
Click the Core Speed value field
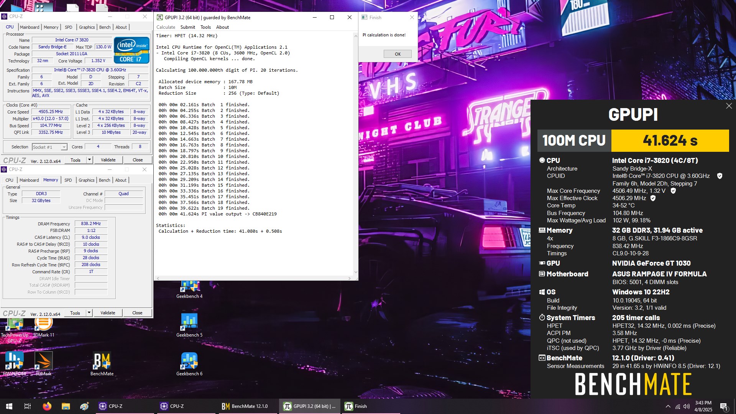(x=51, y=112)
